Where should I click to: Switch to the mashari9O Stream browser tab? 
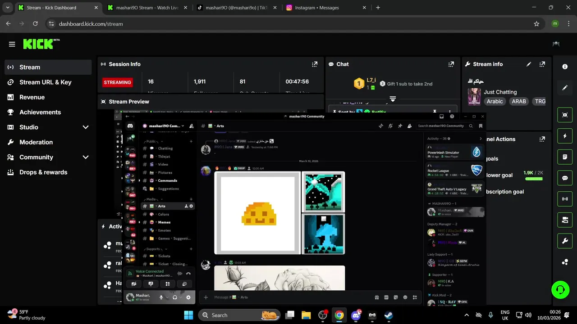click(x=147, y=8)
